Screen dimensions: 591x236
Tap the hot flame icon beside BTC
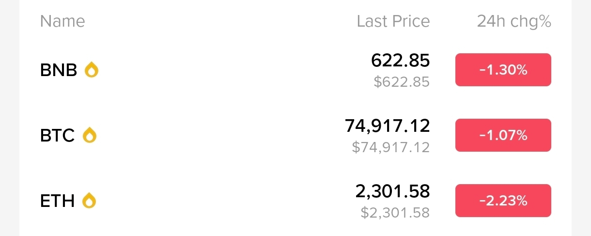[x=90, y=135]
